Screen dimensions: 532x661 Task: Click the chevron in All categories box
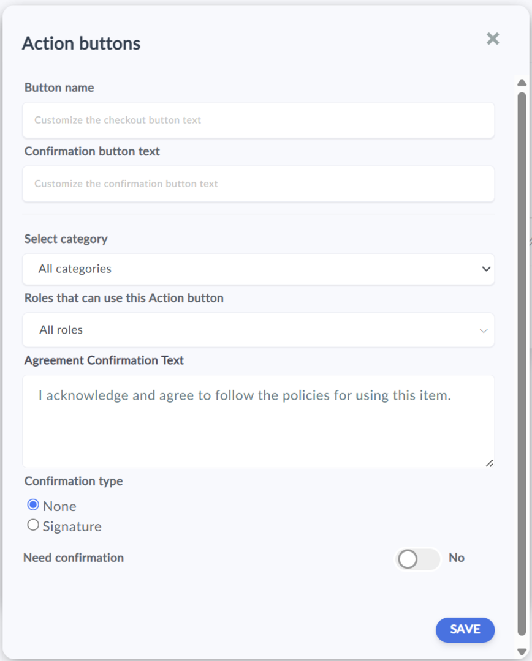(486, 269)
